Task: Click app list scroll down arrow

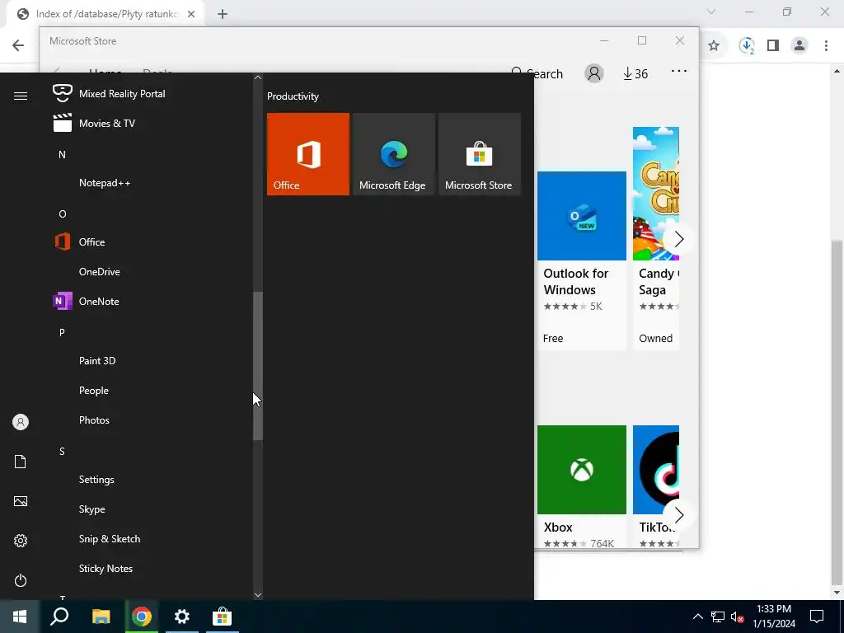Action: point(258,595)
